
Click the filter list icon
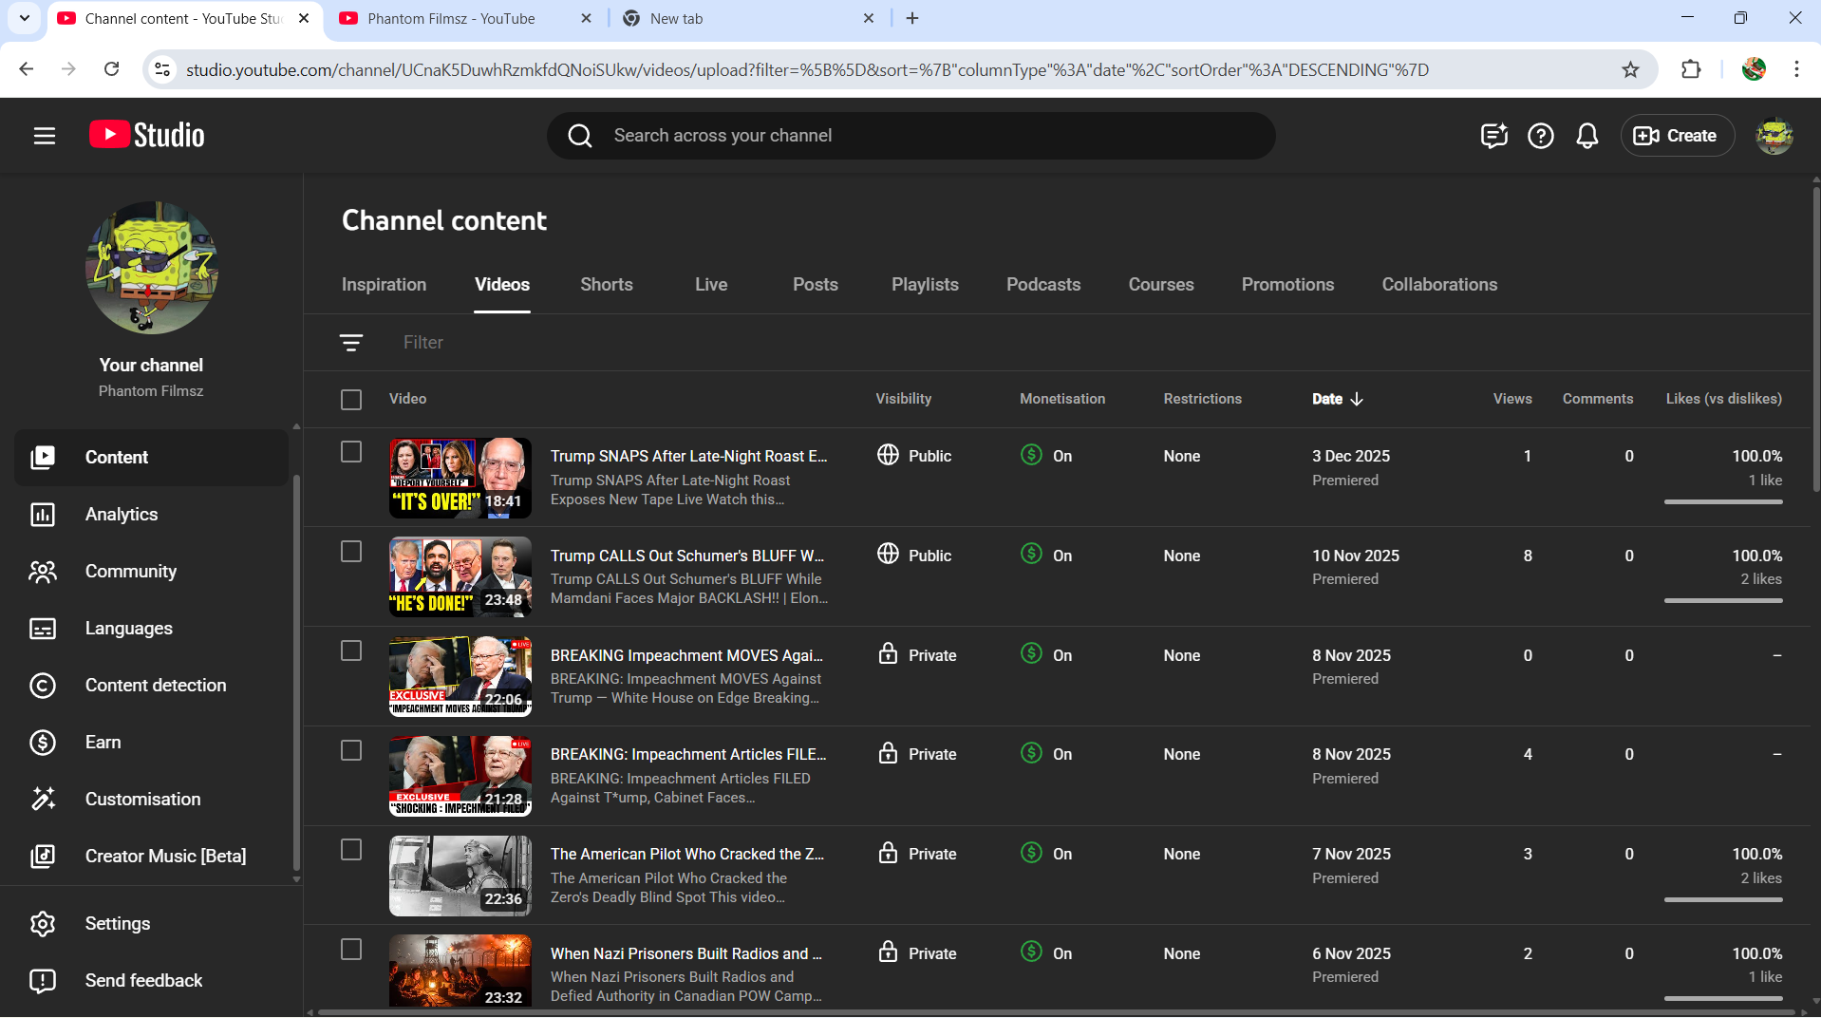pos(351,342)
